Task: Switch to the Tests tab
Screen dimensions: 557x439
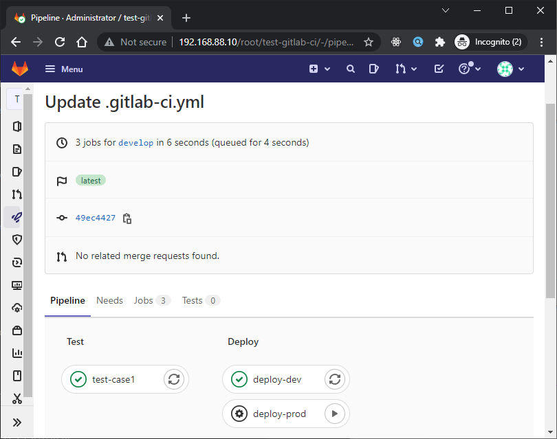Action: [201, 301]
